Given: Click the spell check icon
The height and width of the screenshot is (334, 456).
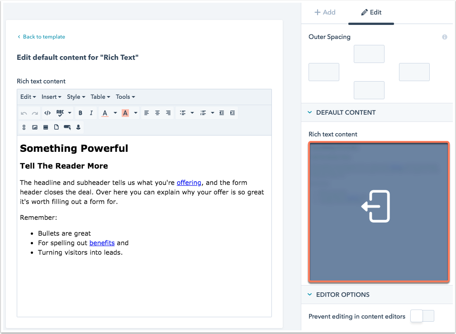Looking at the screenshot, I should click(59, 113).
